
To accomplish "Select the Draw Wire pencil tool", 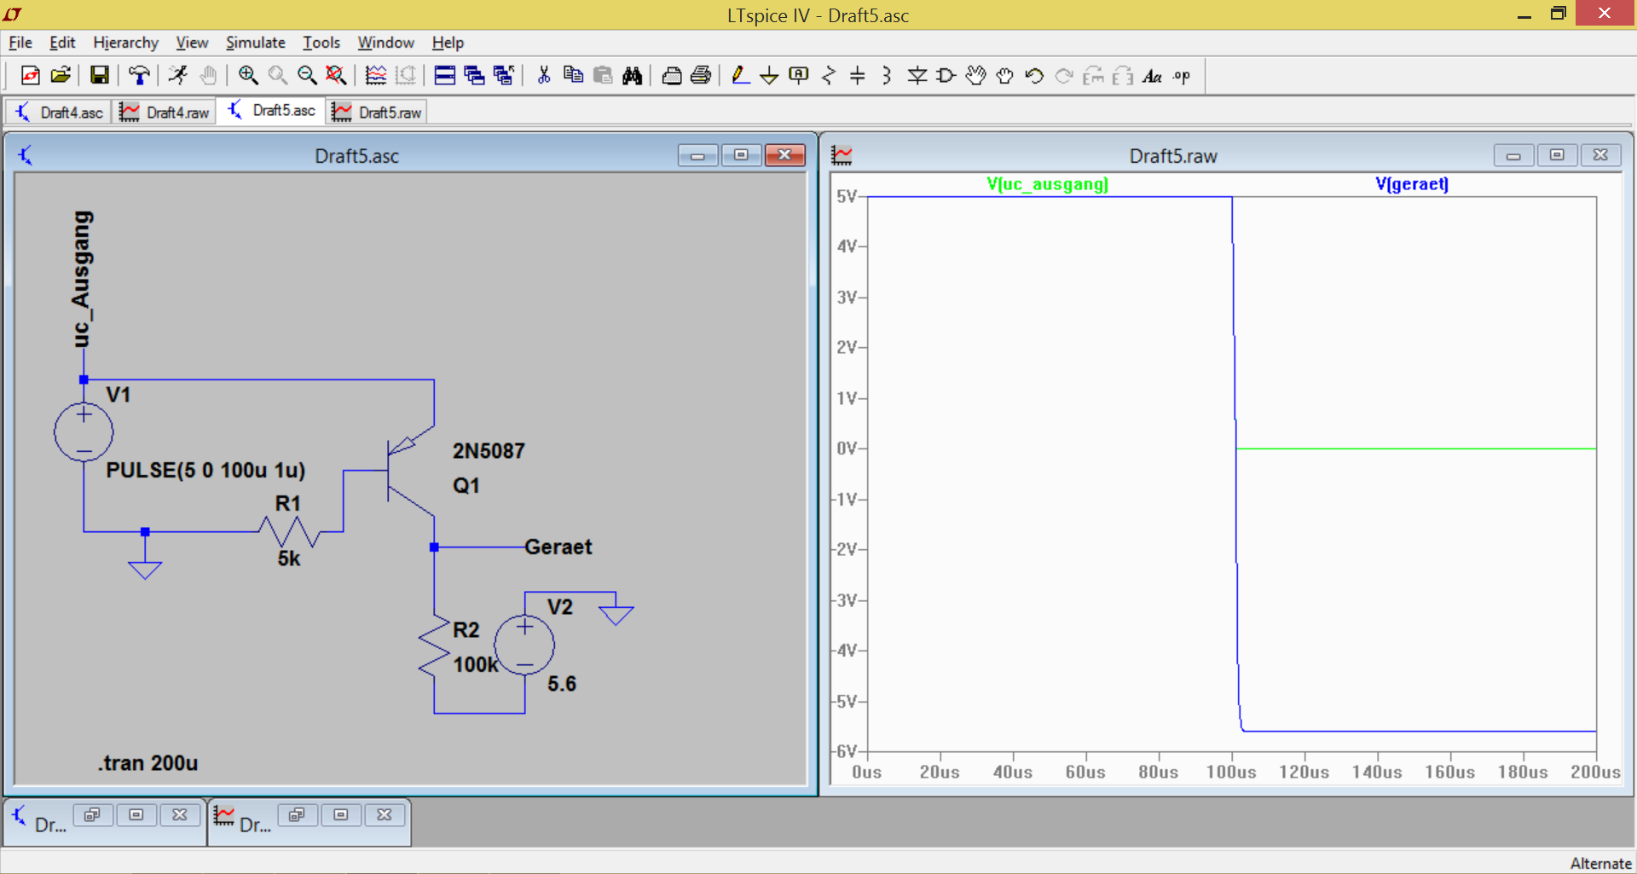I will (x=740, y=76).
